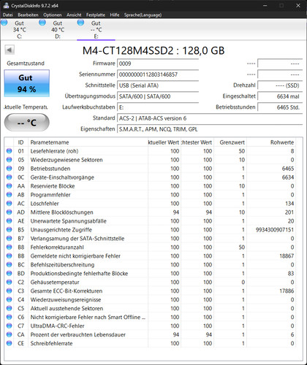Open the Hilfe menu
The height and width of the screenshot is (365, 307).
(115, 15)
